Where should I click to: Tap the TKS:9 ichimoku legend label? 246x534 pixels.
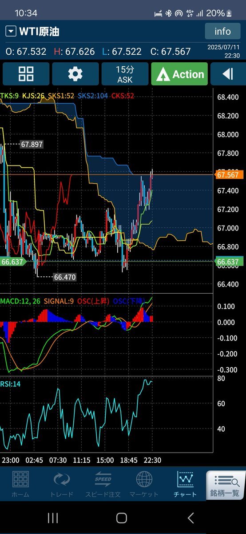click(x=9, y=96)
